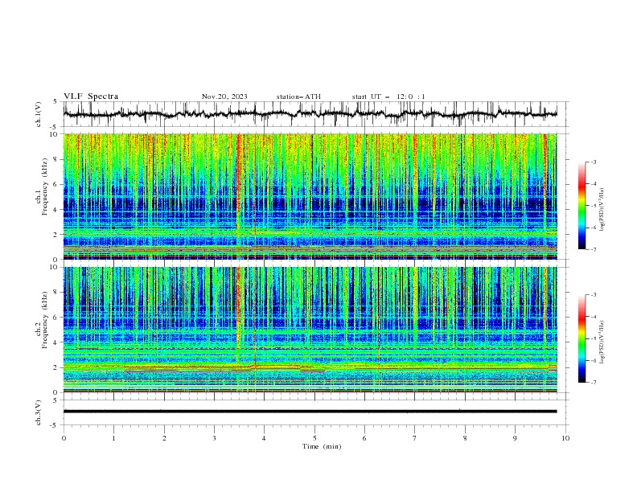Click the ch.1 waveform trace plot
Image resolution: width=637 pixels, height=492 pixels.
point(310,114)
